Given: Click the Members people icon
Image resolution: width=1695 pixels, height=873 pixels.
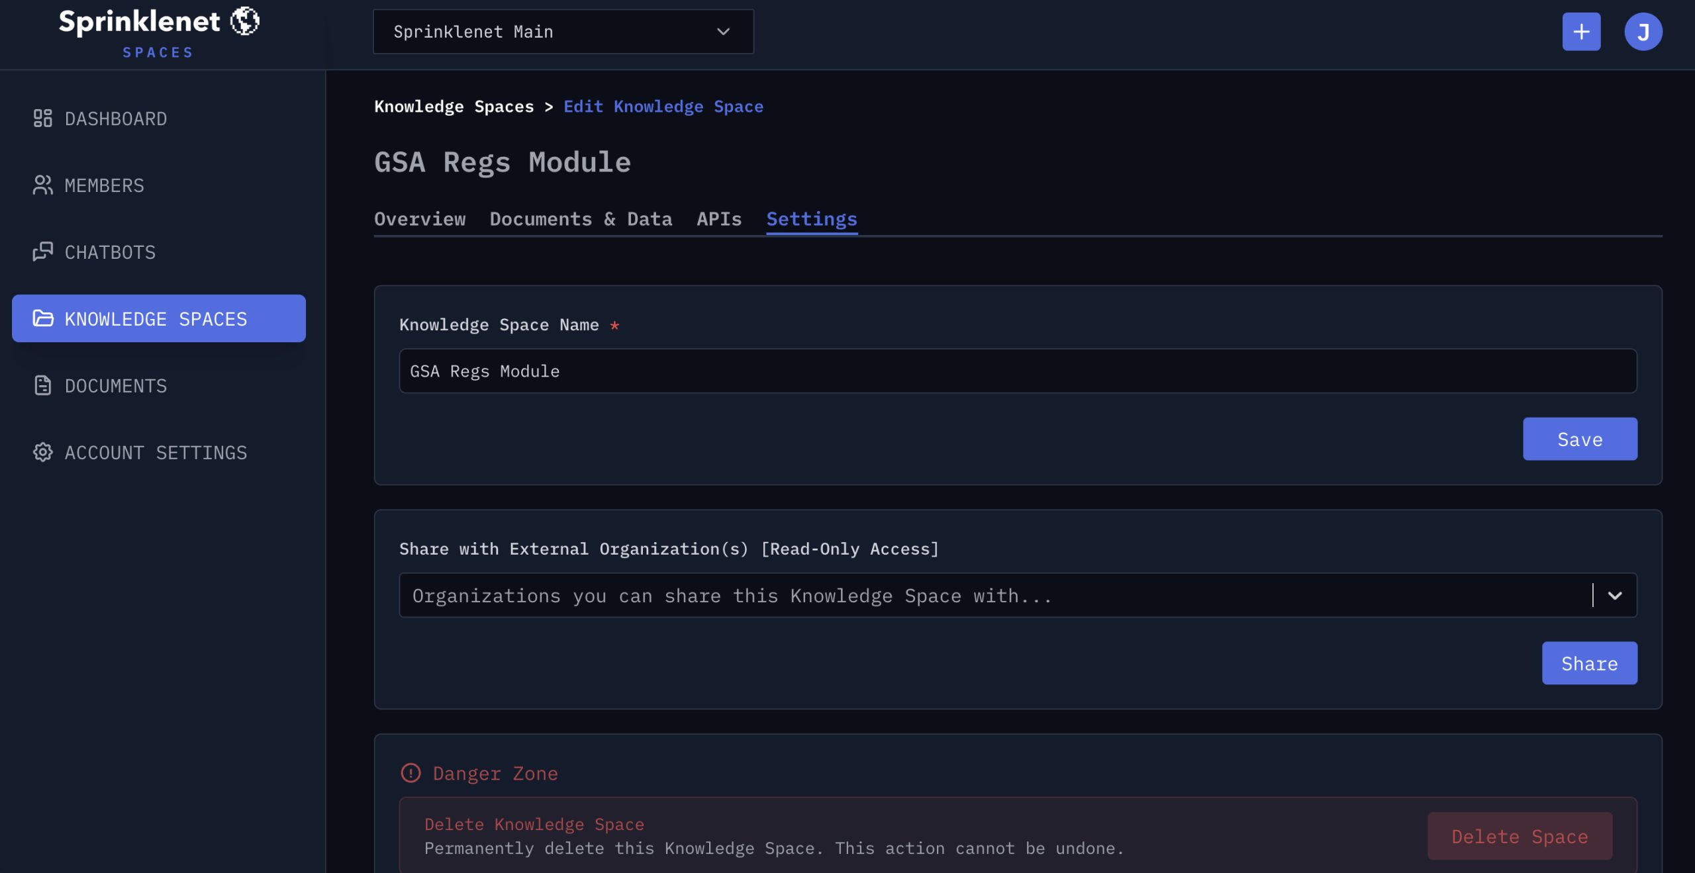Looking at the screenshot, I should coord(42,185).
